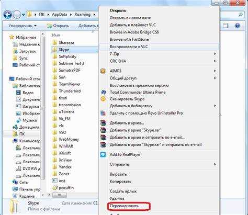Expand the 7-Zip submenu arrow
This screenshot has height=215, width=248.
[x=215, y=54]
